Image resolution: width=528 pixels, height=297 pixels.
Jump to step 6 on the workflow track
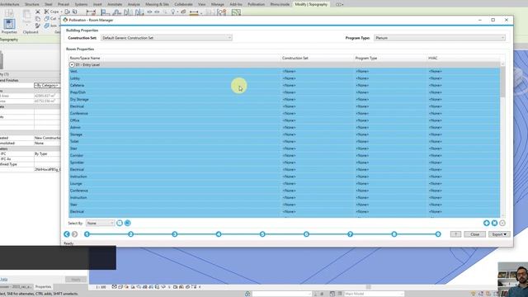coord(306,234)
